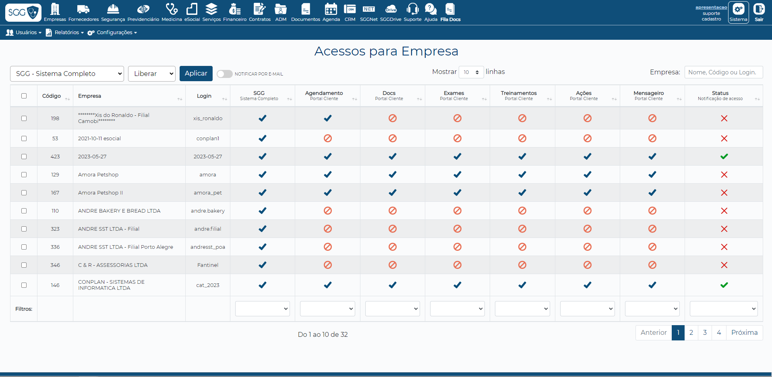The width and height of the screenshot is (772, 377).
Task: Open the SGG - Sistema Completo dropdown
Action: pos(67,74)
